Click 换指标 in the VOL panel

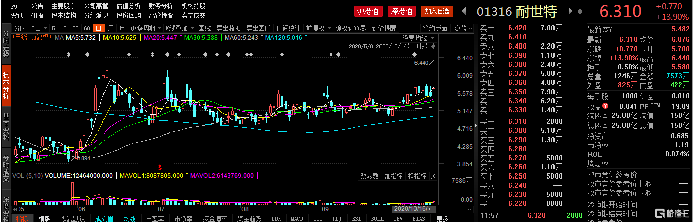(417, 176)
